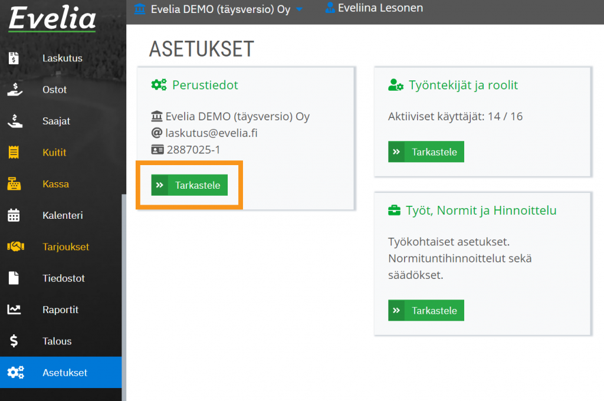Select the Asetukset menu item
The image size is (604, 401).
61,373
